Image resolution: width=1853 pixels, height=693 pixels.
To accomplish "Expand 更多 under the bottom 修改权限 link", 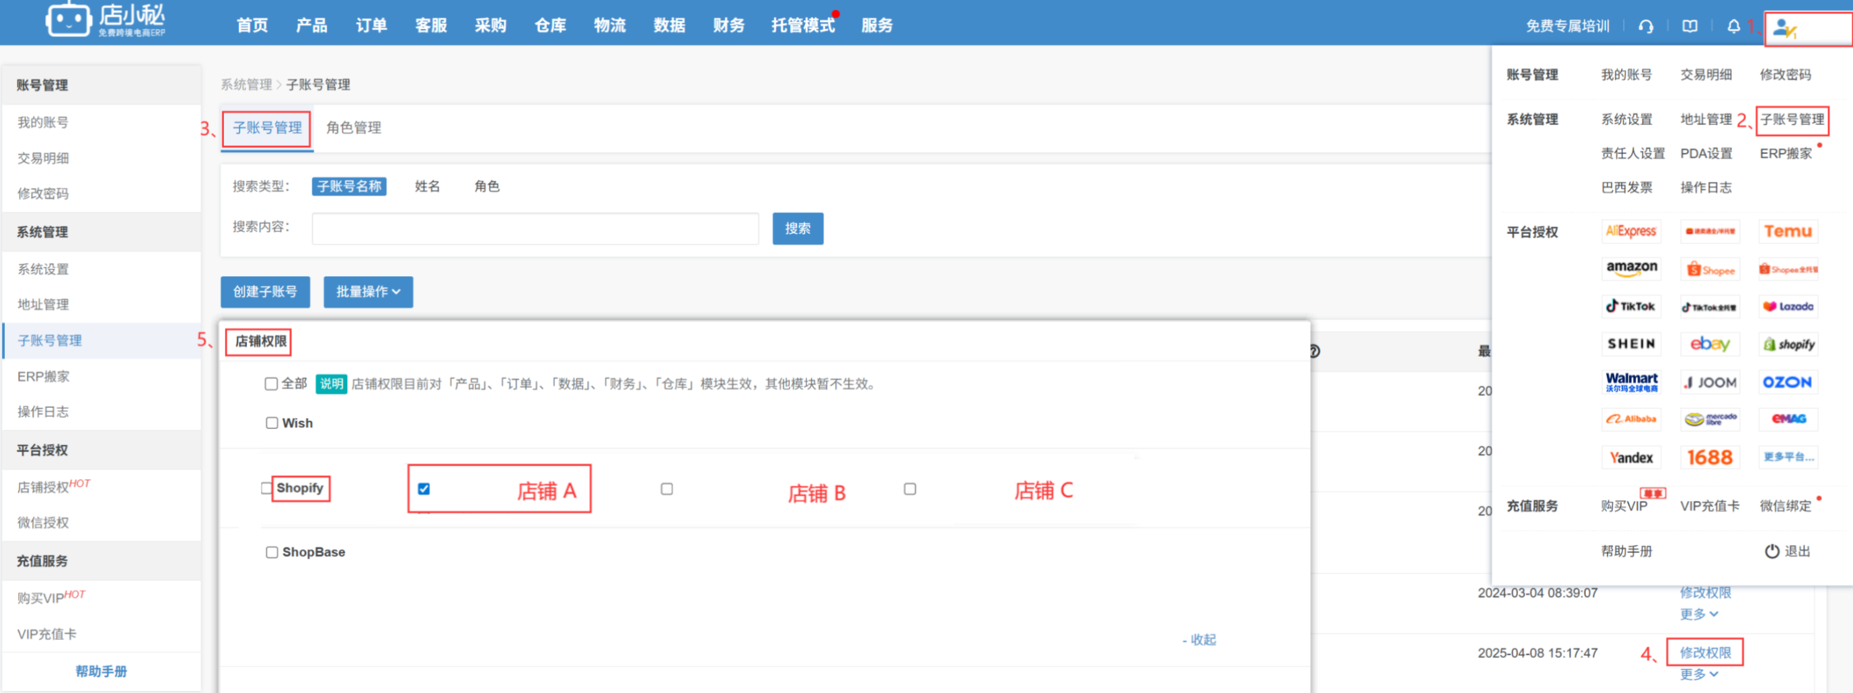I will click(x=1698, y=674).
